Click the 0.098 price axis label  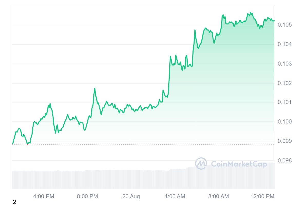point(285,161)
